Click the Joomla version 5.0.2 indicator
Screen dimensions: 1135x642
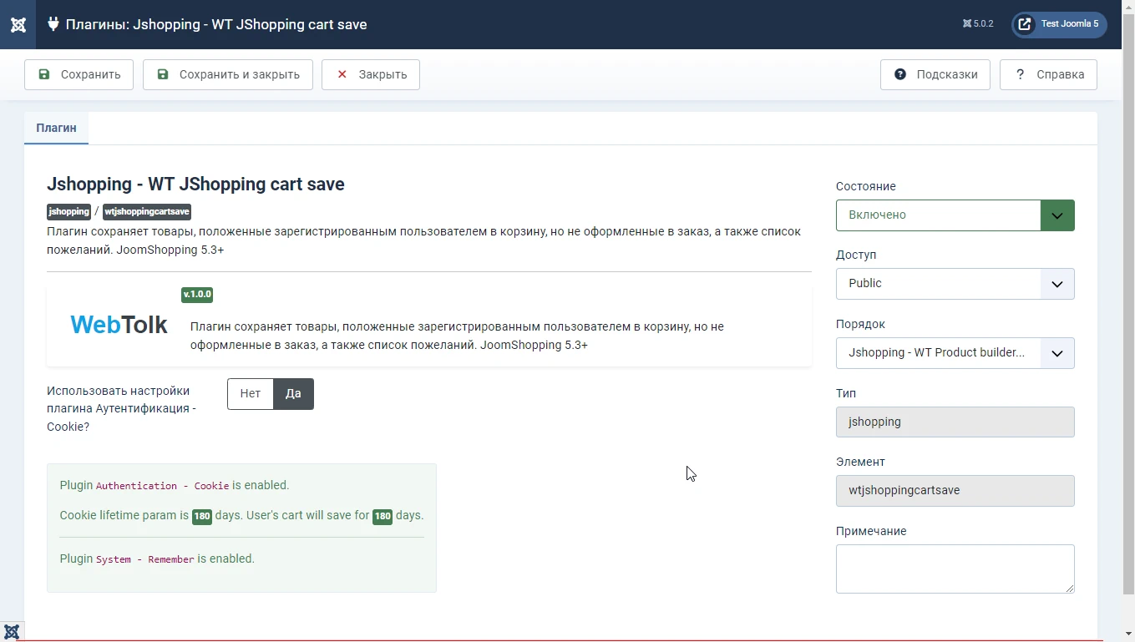tap(978, 24)
